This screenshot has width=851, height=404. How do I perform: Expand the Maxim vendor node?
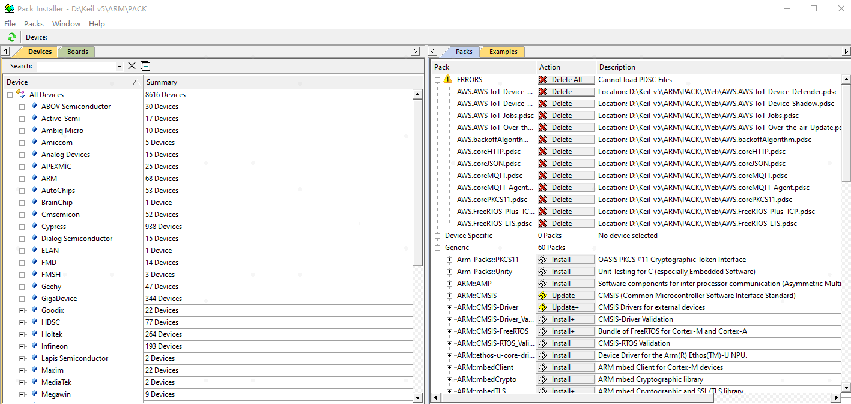pyautogui.click(x=22, y=370)
